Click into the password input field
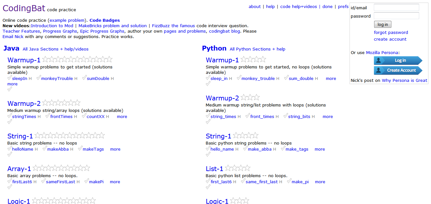Image resolution: width=431 pixels, height=204 pixels. (396, 16)
